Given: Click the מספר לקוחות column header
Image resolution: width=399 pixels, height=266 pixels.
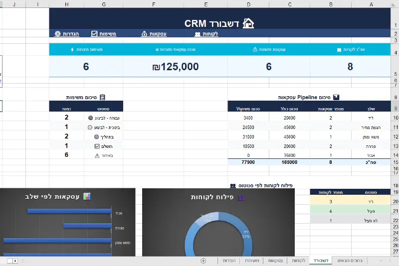Looking at the screenshot, I should [331, 192].
